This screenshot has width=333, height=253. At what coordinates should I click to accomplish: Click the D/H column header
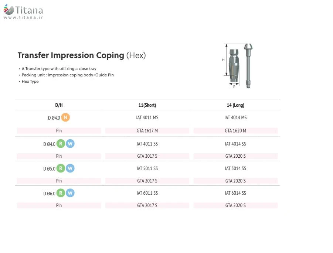coord(59,105)
